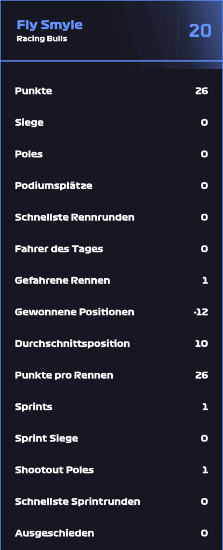The height and width of the screenshot is (550, 223).
Task: Select the Schnellste Rennrunden row
Action: tap(111, 217)
